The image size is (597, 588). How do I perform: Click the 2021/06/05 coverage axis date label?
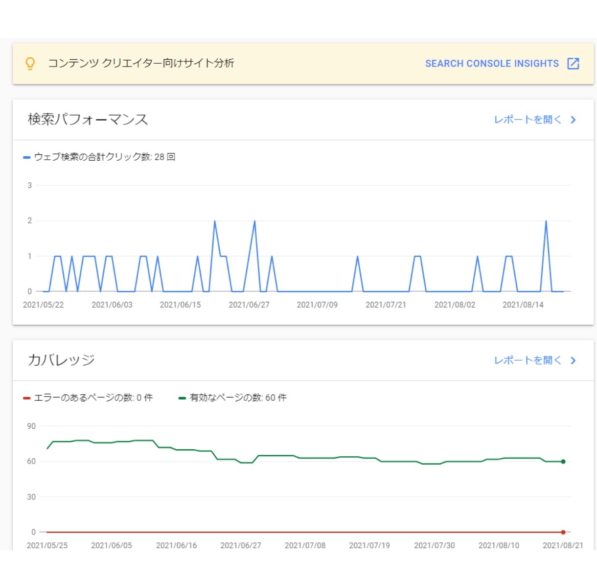pos(112,545)
